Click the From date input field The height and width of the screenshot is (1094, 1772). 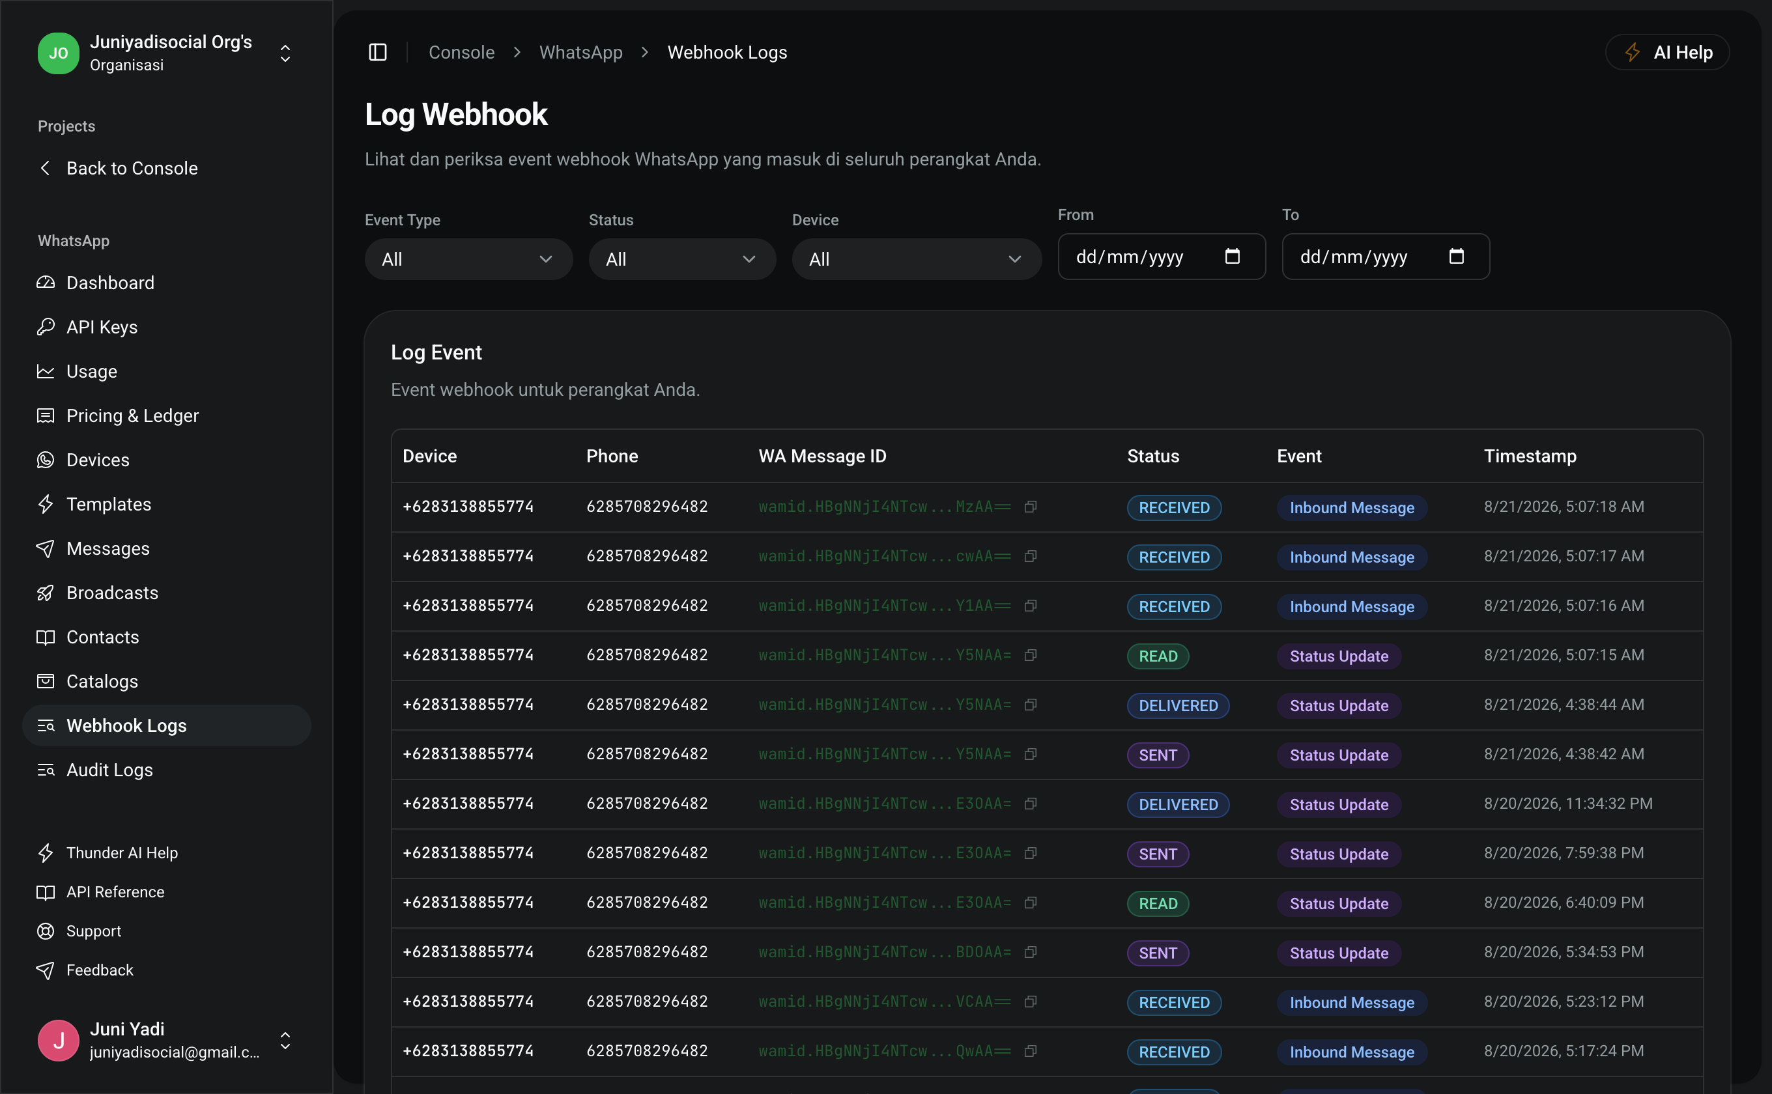1162,256
